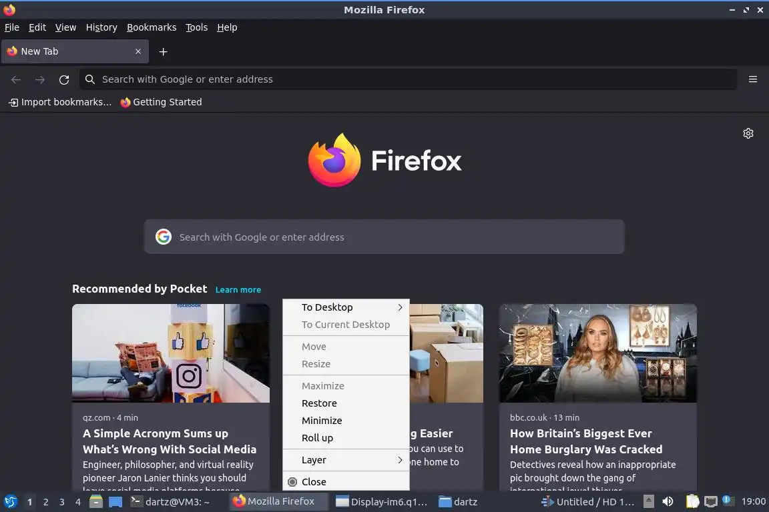Open the File menu
769x512 pixels.
click(x=12, y=27)
